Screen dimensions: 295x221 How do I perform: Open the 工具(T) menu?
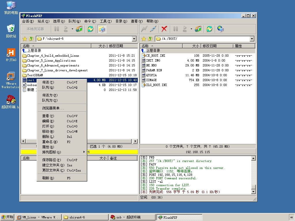pos(106,21)
